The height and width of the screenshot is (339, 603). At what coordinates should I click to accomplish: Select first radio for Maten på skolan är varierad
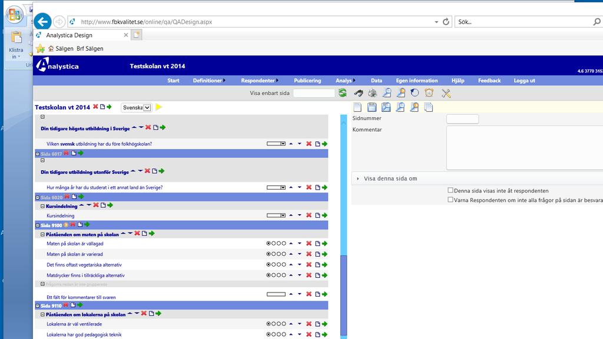(x=269, y=254)
